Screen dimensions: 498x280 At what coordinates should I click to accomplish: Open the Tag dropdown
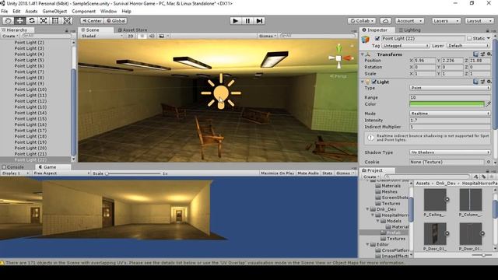coord(405,46)
